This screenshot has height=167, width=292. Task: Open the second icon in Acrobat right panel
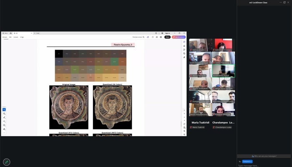click(x=184, y=46)
